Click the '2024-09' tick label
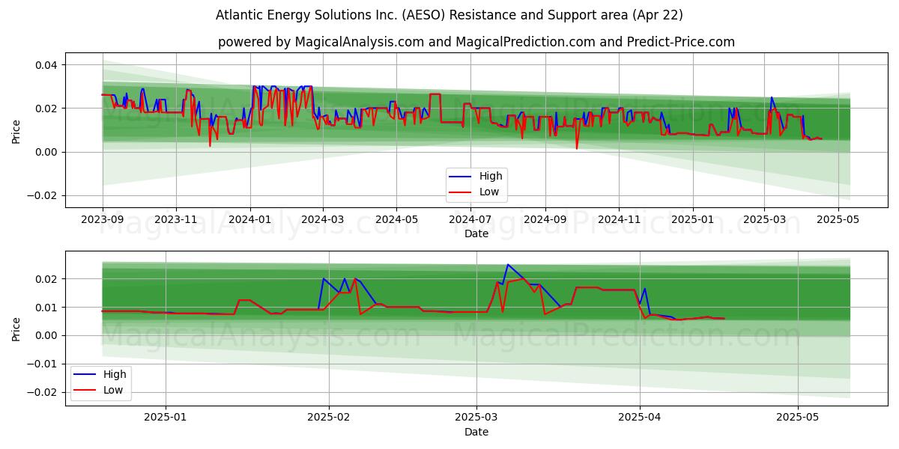This screenshot has height=449, width=899. pos(545,219)
